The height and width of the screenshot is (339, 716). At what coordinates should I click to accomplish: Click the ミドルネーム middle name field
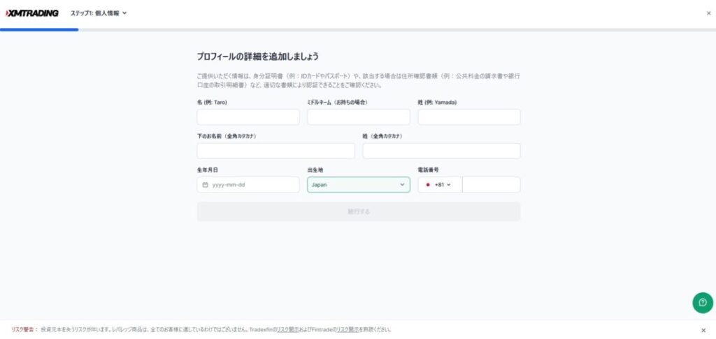358,117
